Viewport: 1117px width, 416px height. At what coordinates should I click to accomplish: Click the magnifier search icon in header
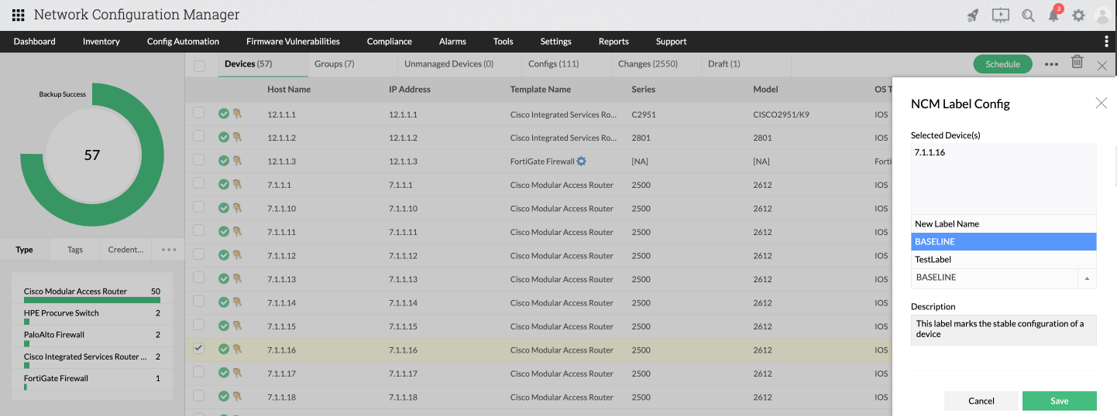pos(1028,15)
